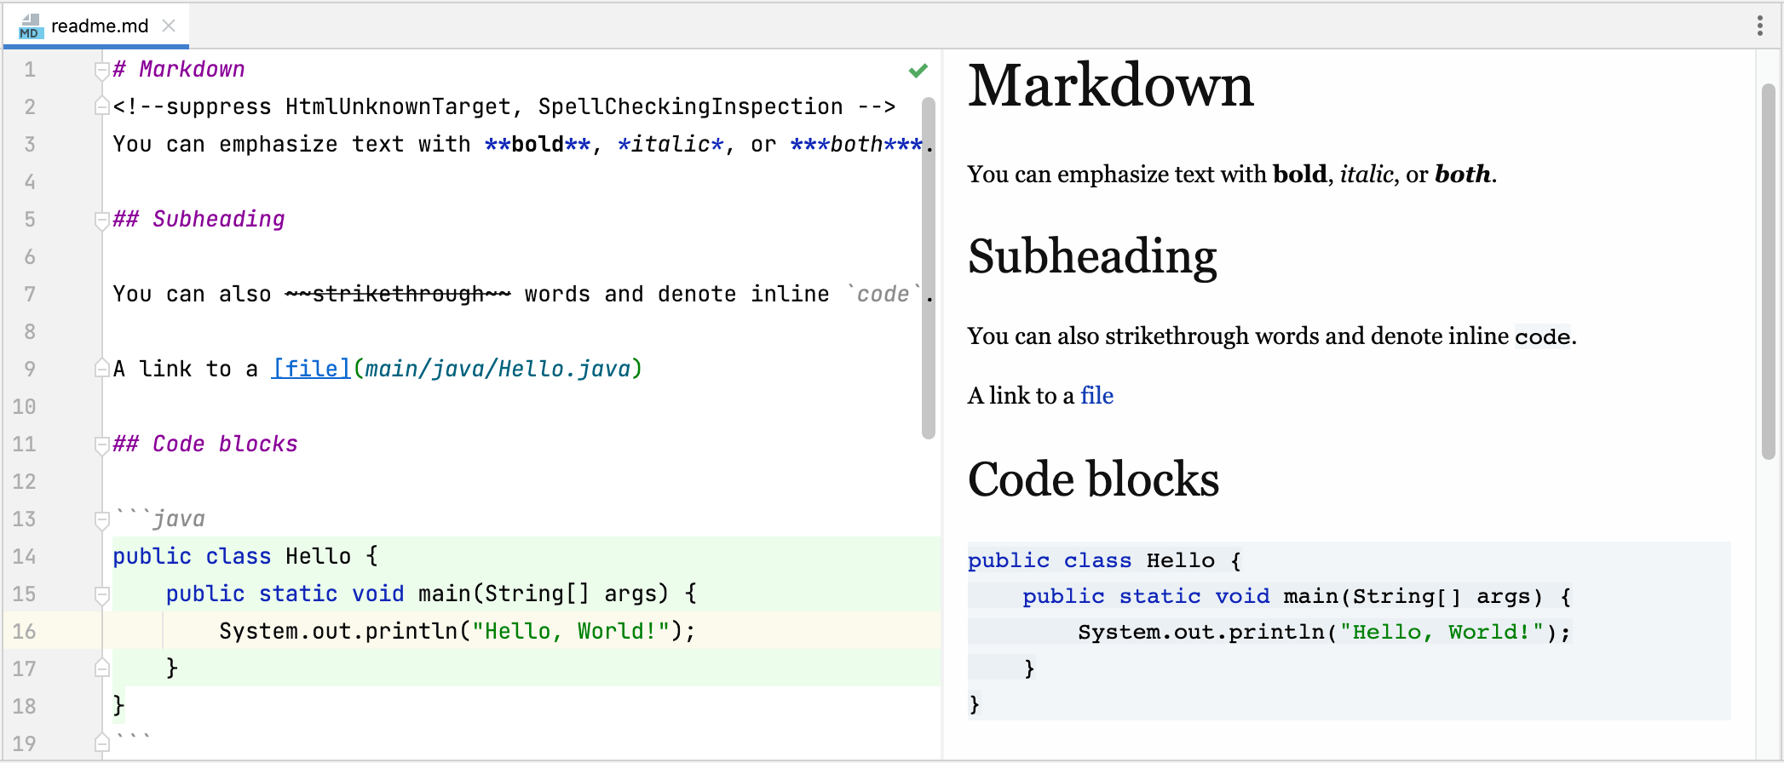Click the '~~strikethrough~~' text in the editor
1784x763 pixels.
tap(398, 294)
